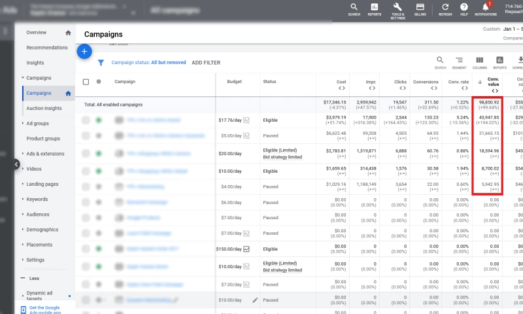Select the checkbox of the $150.00/day campaign
523x314 pixels.
coord(86,249)
